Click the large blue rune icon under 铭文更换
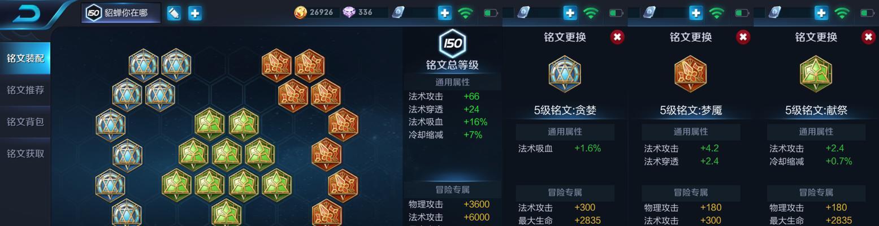Screen dimensions: 879x226 point(565,74)
